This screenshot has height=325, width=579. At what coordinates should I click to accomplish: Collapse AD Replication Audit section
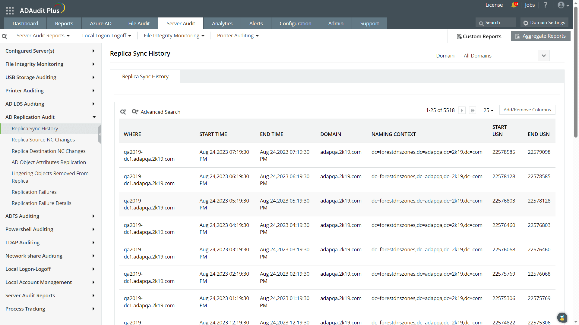tap(94, 117)
